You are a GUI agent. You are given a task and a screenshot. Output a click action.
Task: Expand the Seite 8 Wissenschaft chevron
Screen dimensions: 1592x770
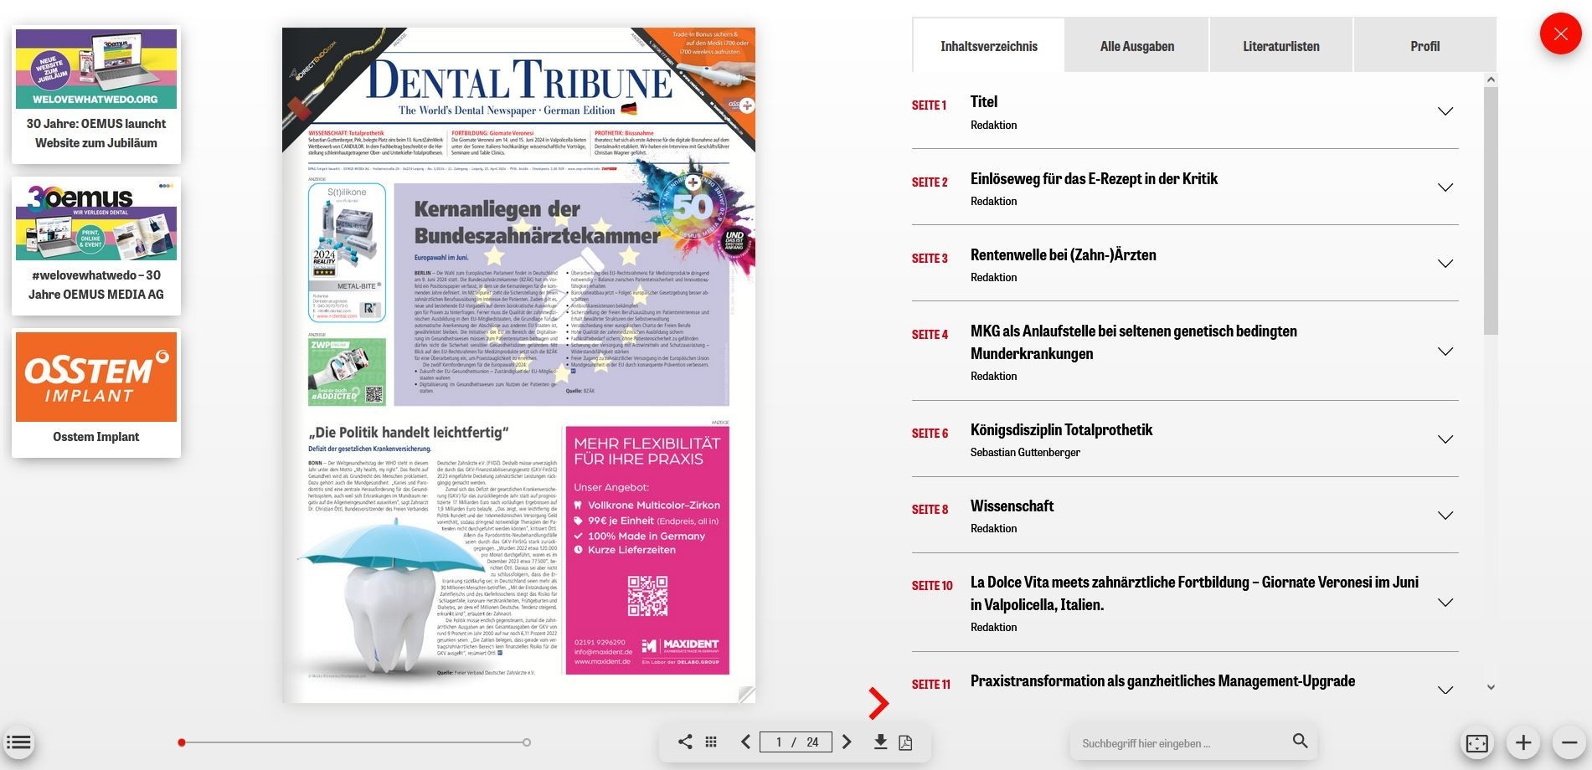click(1445, 516)
